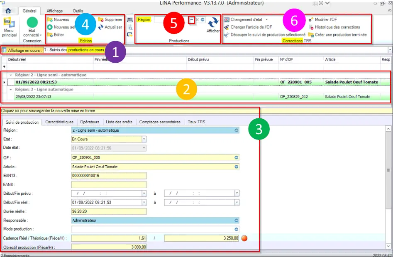
Task: Click Changer l'article de l'OF
Action: pos(248,27)
